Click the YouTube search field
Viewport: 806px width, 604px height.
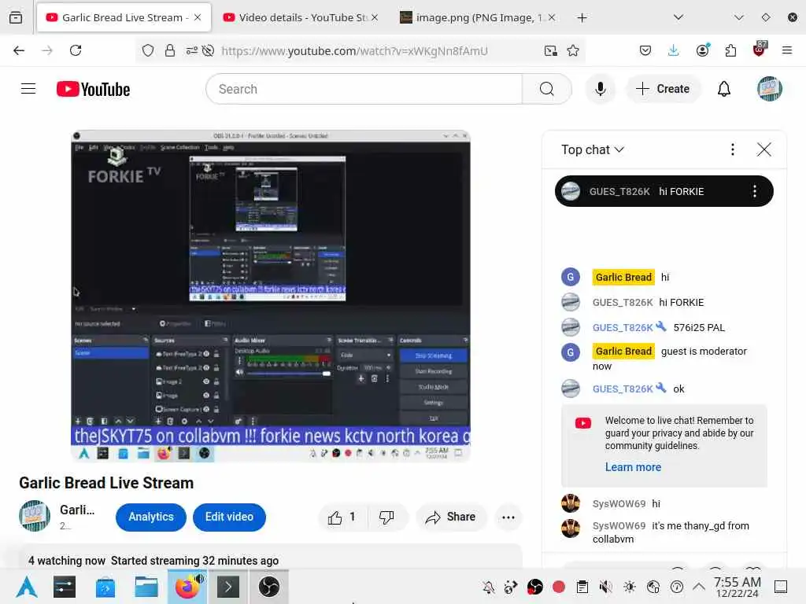(364, 89)
